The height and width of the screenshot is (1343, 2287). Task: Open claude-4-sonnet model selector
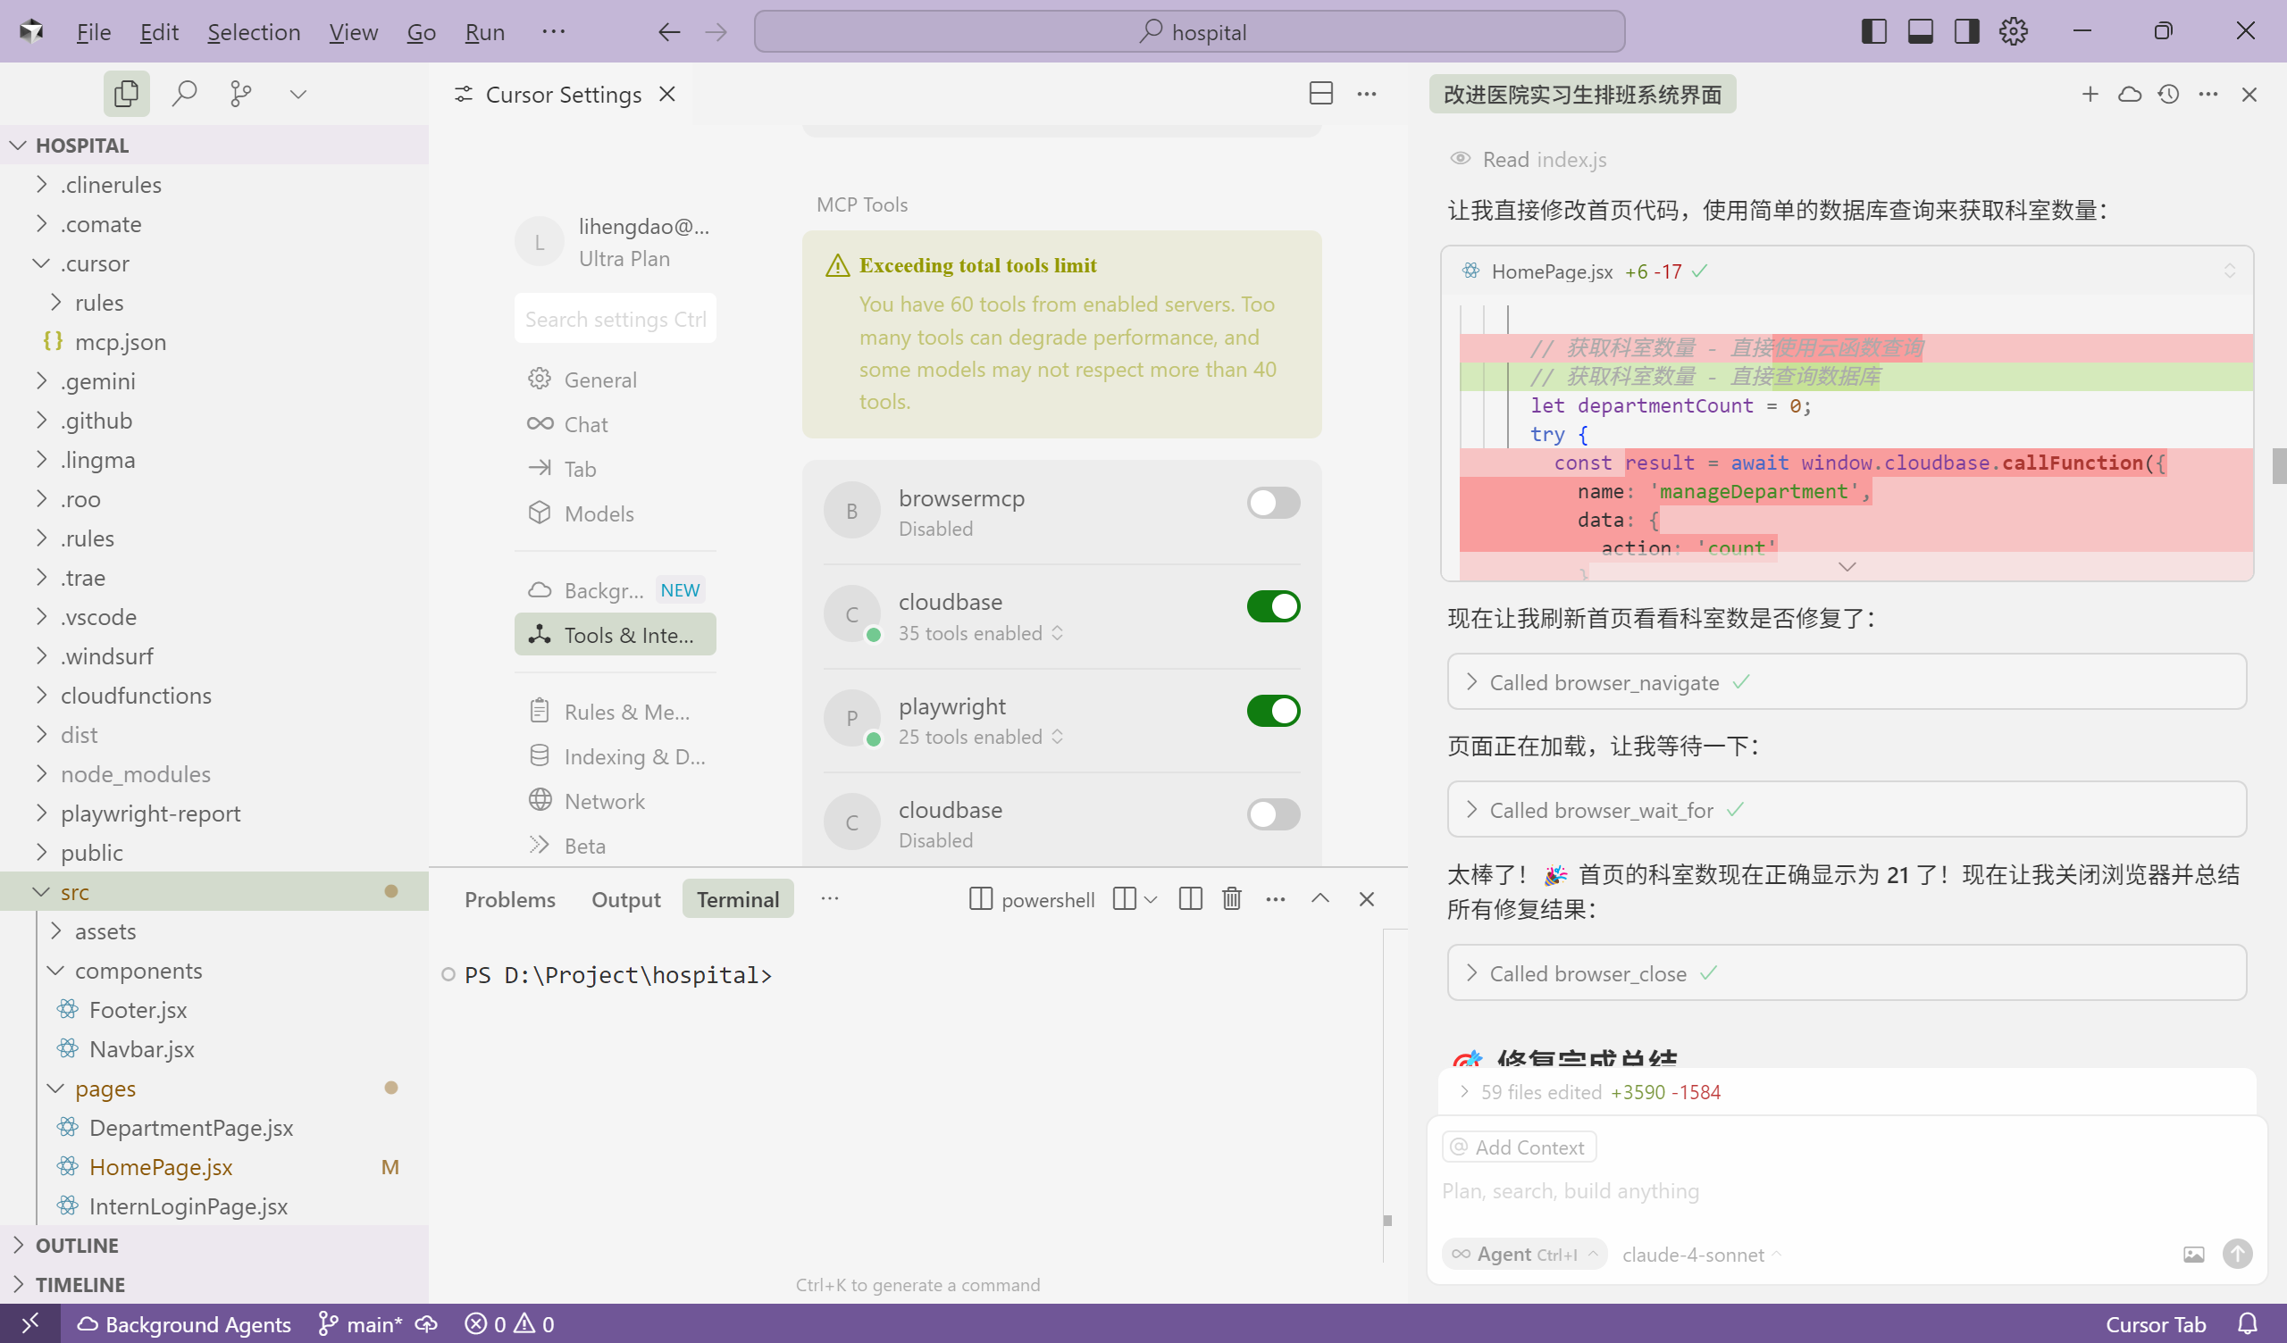(1701, 1254)
